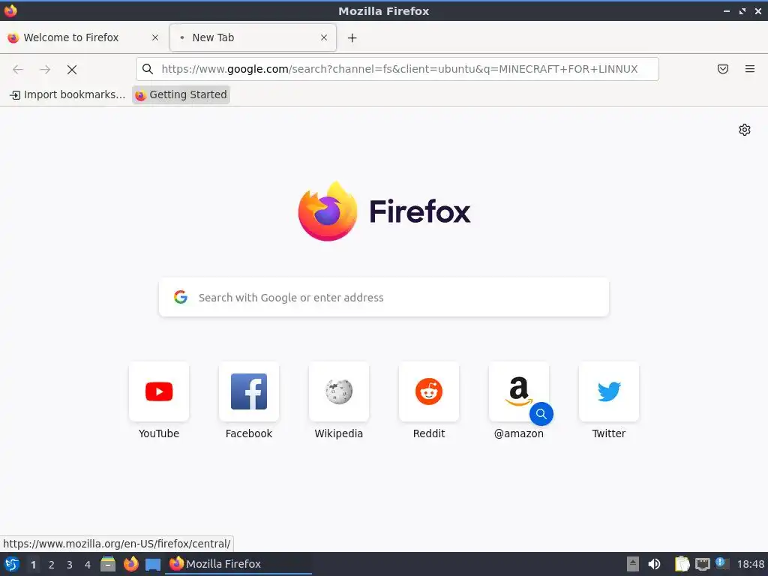This screenshot has height=576, width=768.
Task: Open Import bookmarks toolbar item
Action: [68, 94]
